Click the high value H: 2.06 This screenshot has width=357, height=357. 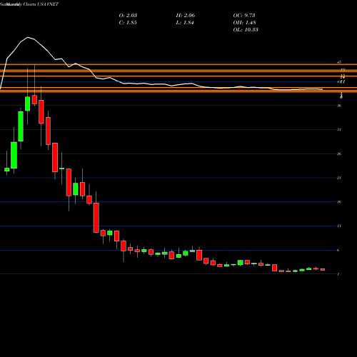click(186, 16)
